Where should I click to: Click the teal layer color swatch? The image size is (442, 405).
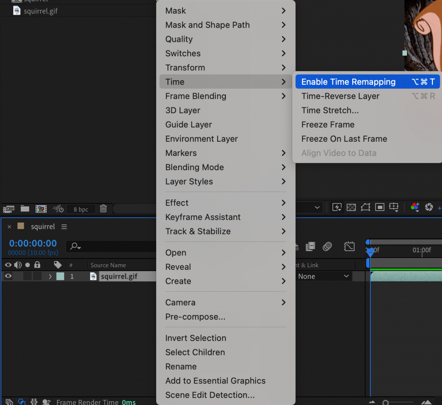coord(60,276)
